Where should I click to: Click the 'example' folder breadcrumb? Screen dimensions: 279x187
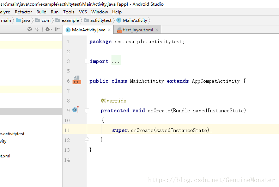pyautogui.click(x=67, y=20)
